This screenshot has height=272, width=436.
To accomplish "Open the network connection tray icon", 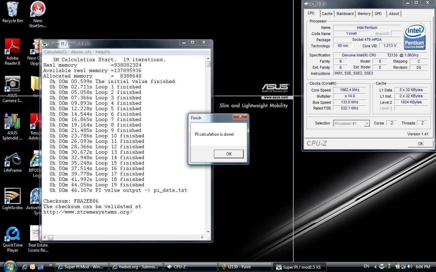I will 403,267.
